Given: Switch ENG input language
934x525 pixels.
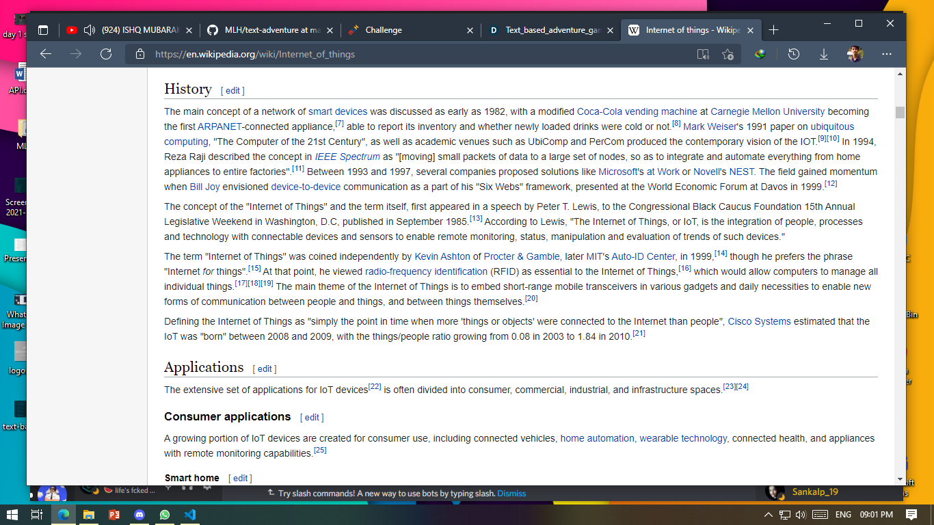Looking at the screenshot, I should (x=844, y=514).
